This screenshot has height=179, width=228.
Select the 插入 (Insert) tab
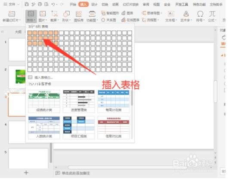[x=83, y=4]
